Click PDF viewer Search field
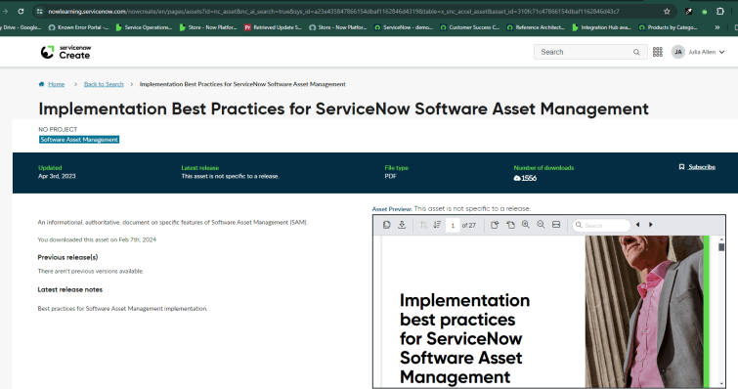 [601, 226]
